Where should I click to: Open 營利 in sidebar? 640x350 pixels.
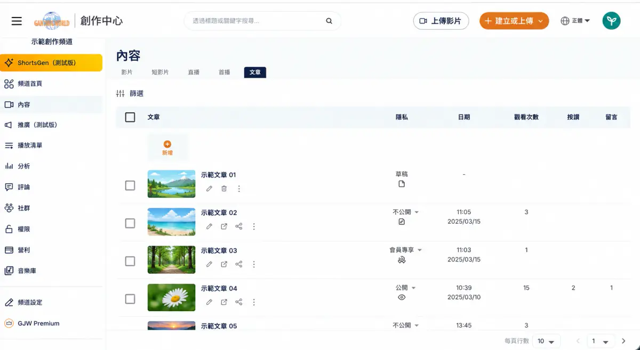[51, 250]
